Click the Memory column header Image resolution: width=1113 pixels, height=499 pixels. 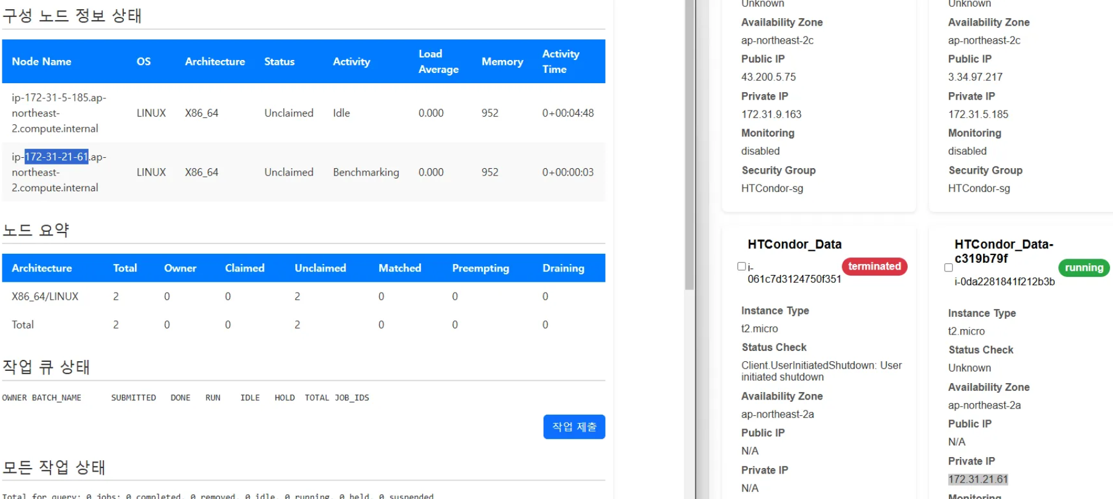coord(502,61)
